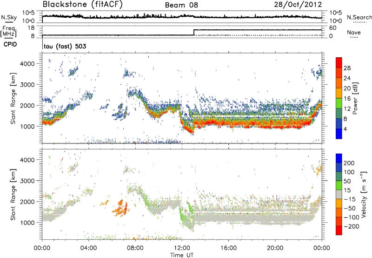Click the '16:00' time tick label
The width and height of the screenshot is (372, 258).
coord(228,248)
